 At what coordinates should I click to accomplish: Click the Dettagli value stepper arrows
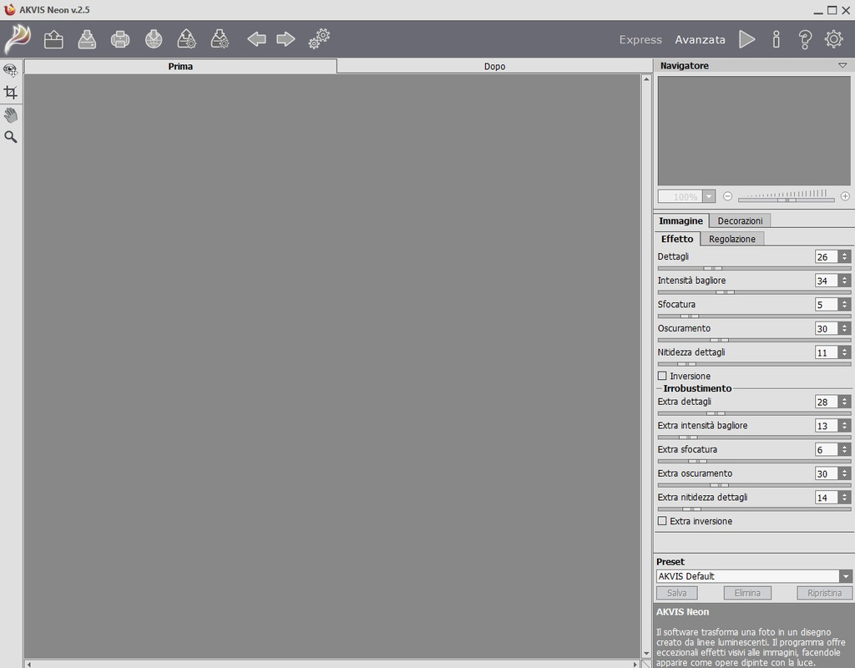(x=845, y=257)
